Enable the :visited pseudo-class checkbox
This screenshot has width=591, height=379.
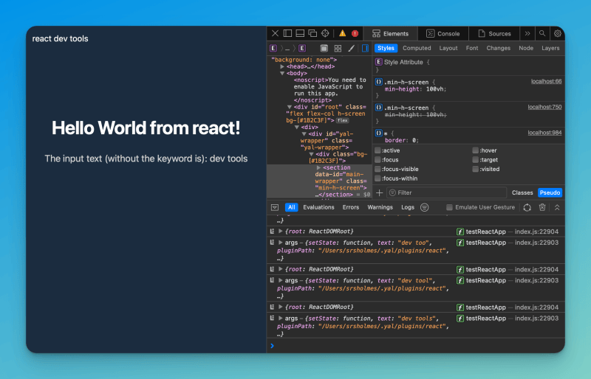[475, 170]
